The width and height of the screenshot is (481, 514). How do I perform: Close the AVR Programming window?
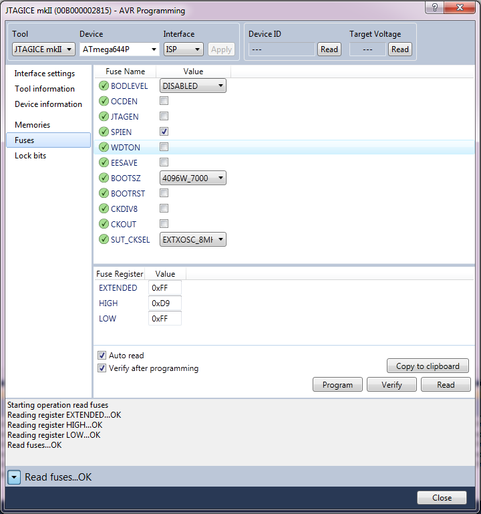point(460,7)
